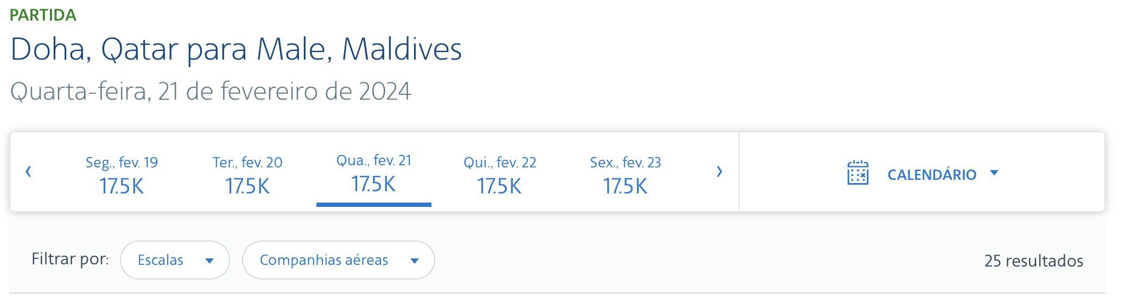The width and height of the screenshot is (1131, 299).
Task: Click the 25 resultados count text
Action: point(1034,261)
